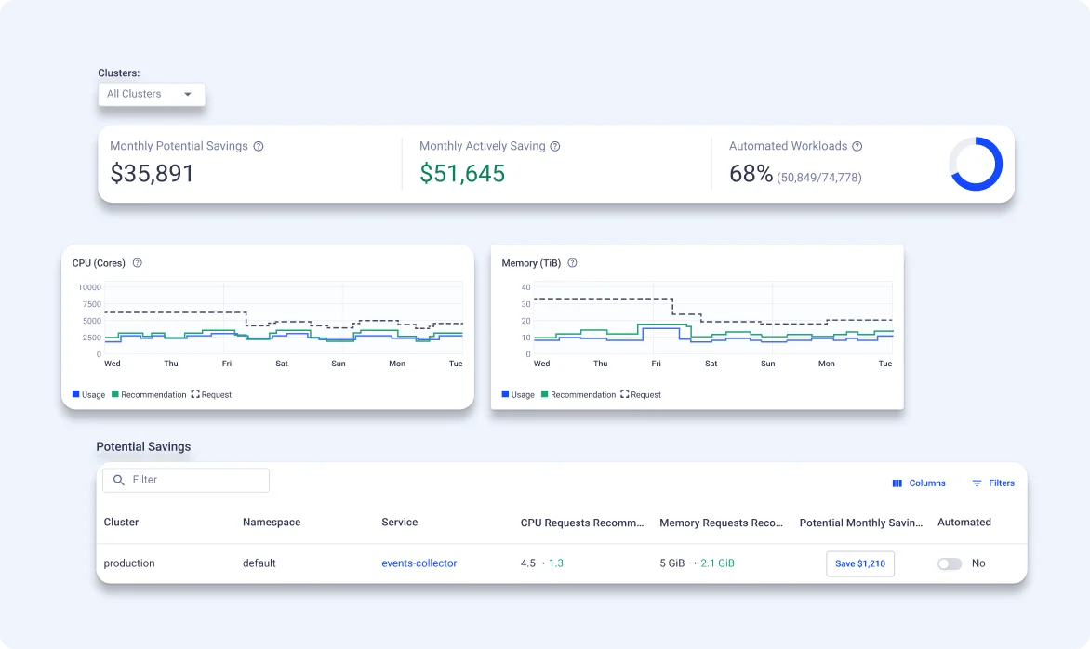Click the Save $1,210 button

click(x=859, y=563)
